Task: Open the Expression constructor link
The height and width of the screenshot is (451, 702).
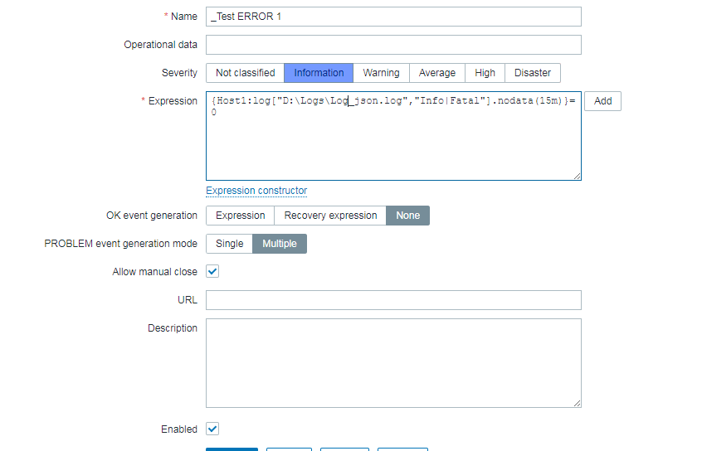Action: [x=256, y=191]
